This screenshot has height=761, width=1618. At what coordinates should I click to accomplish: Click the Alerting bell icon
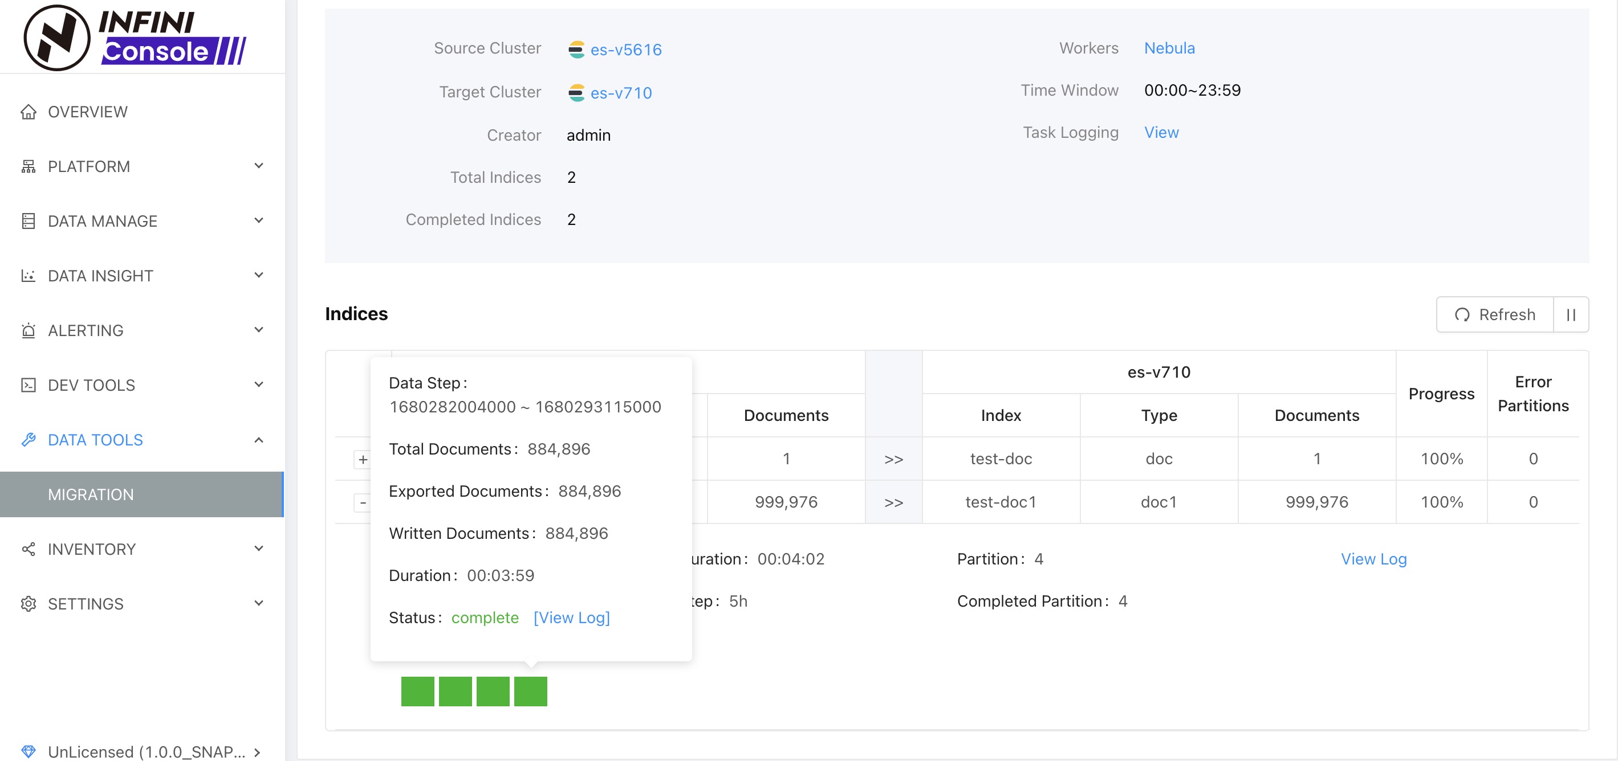pos(29,330)
